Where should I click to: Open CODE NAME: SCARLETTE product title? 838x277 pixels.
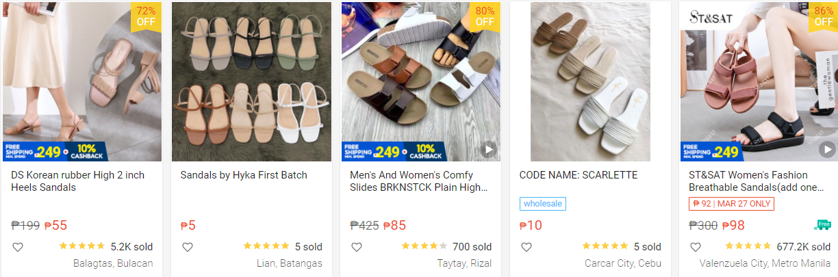(579, 175)
